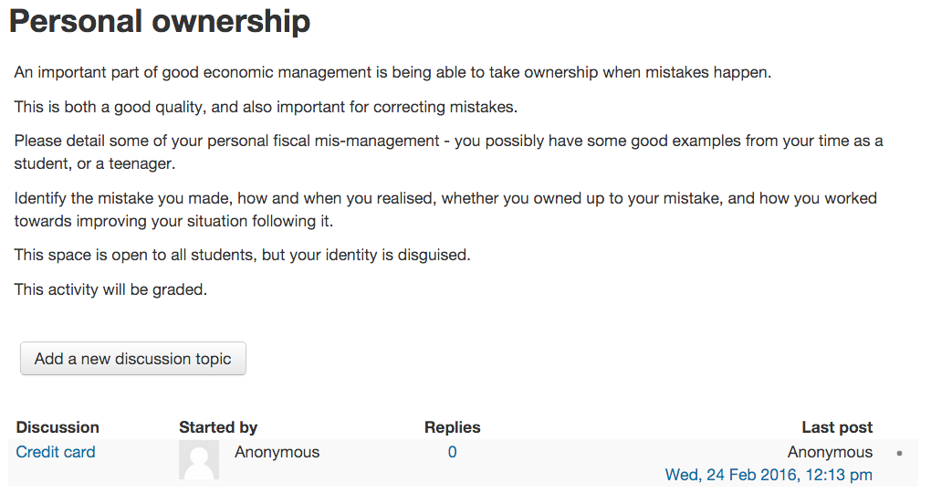Click the Discussion column header
This screenshot has height=504, width=931.
[58, 427]
